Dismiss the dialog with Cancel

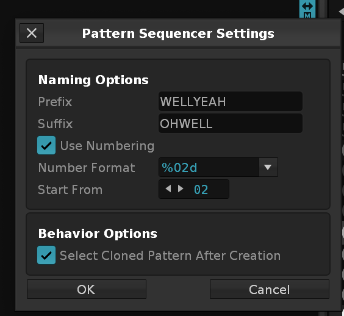click(270, 289)
